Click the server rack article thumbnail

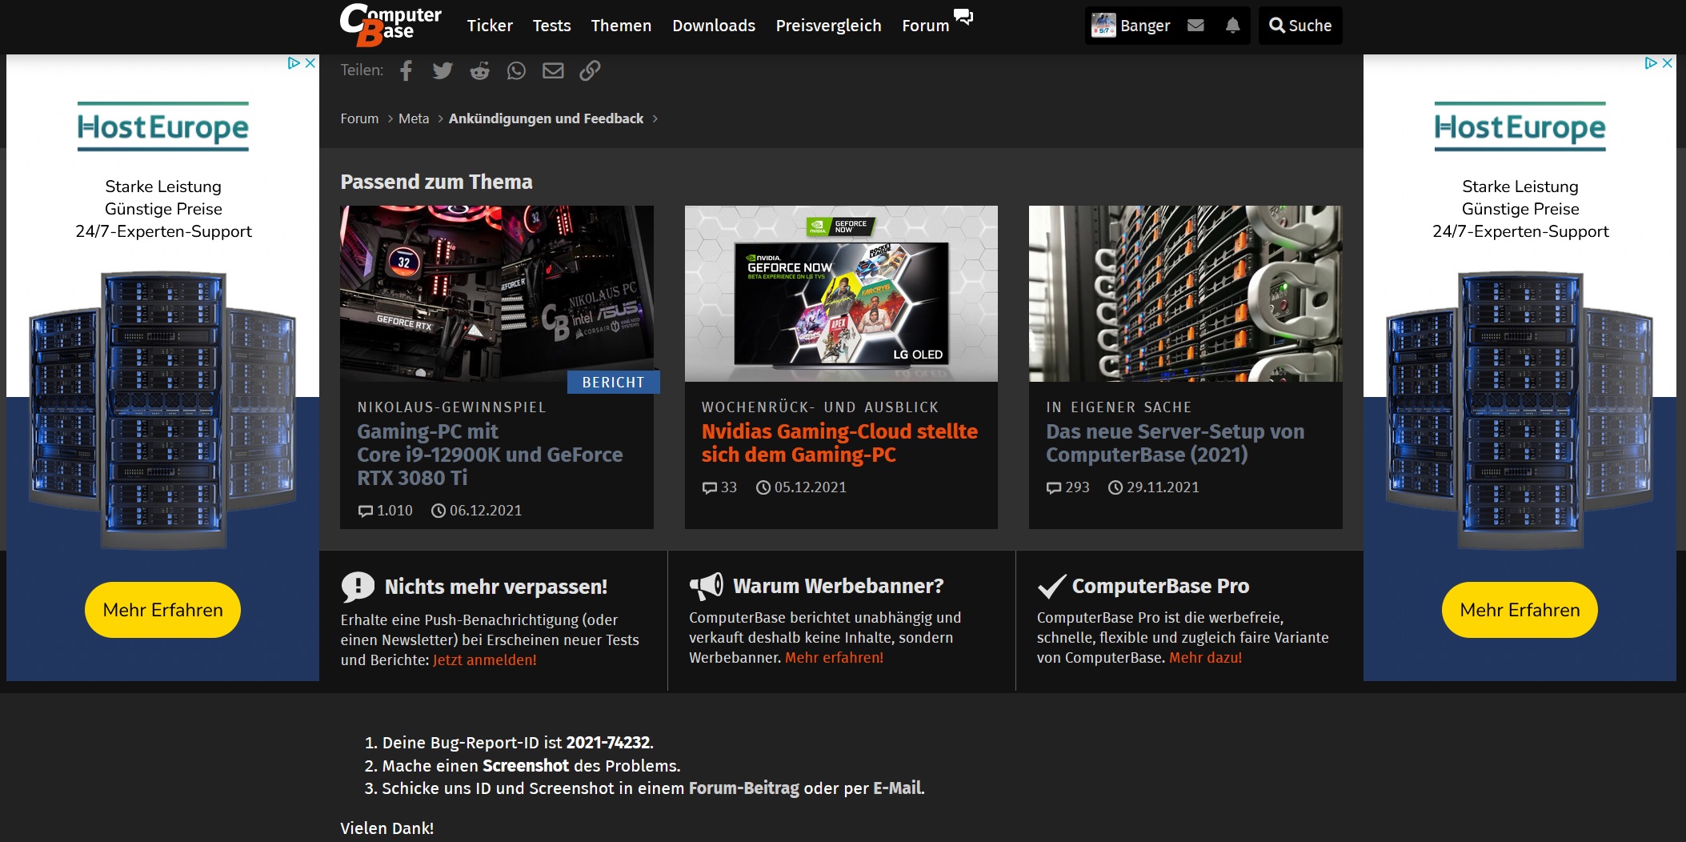tap(1185, 294)
